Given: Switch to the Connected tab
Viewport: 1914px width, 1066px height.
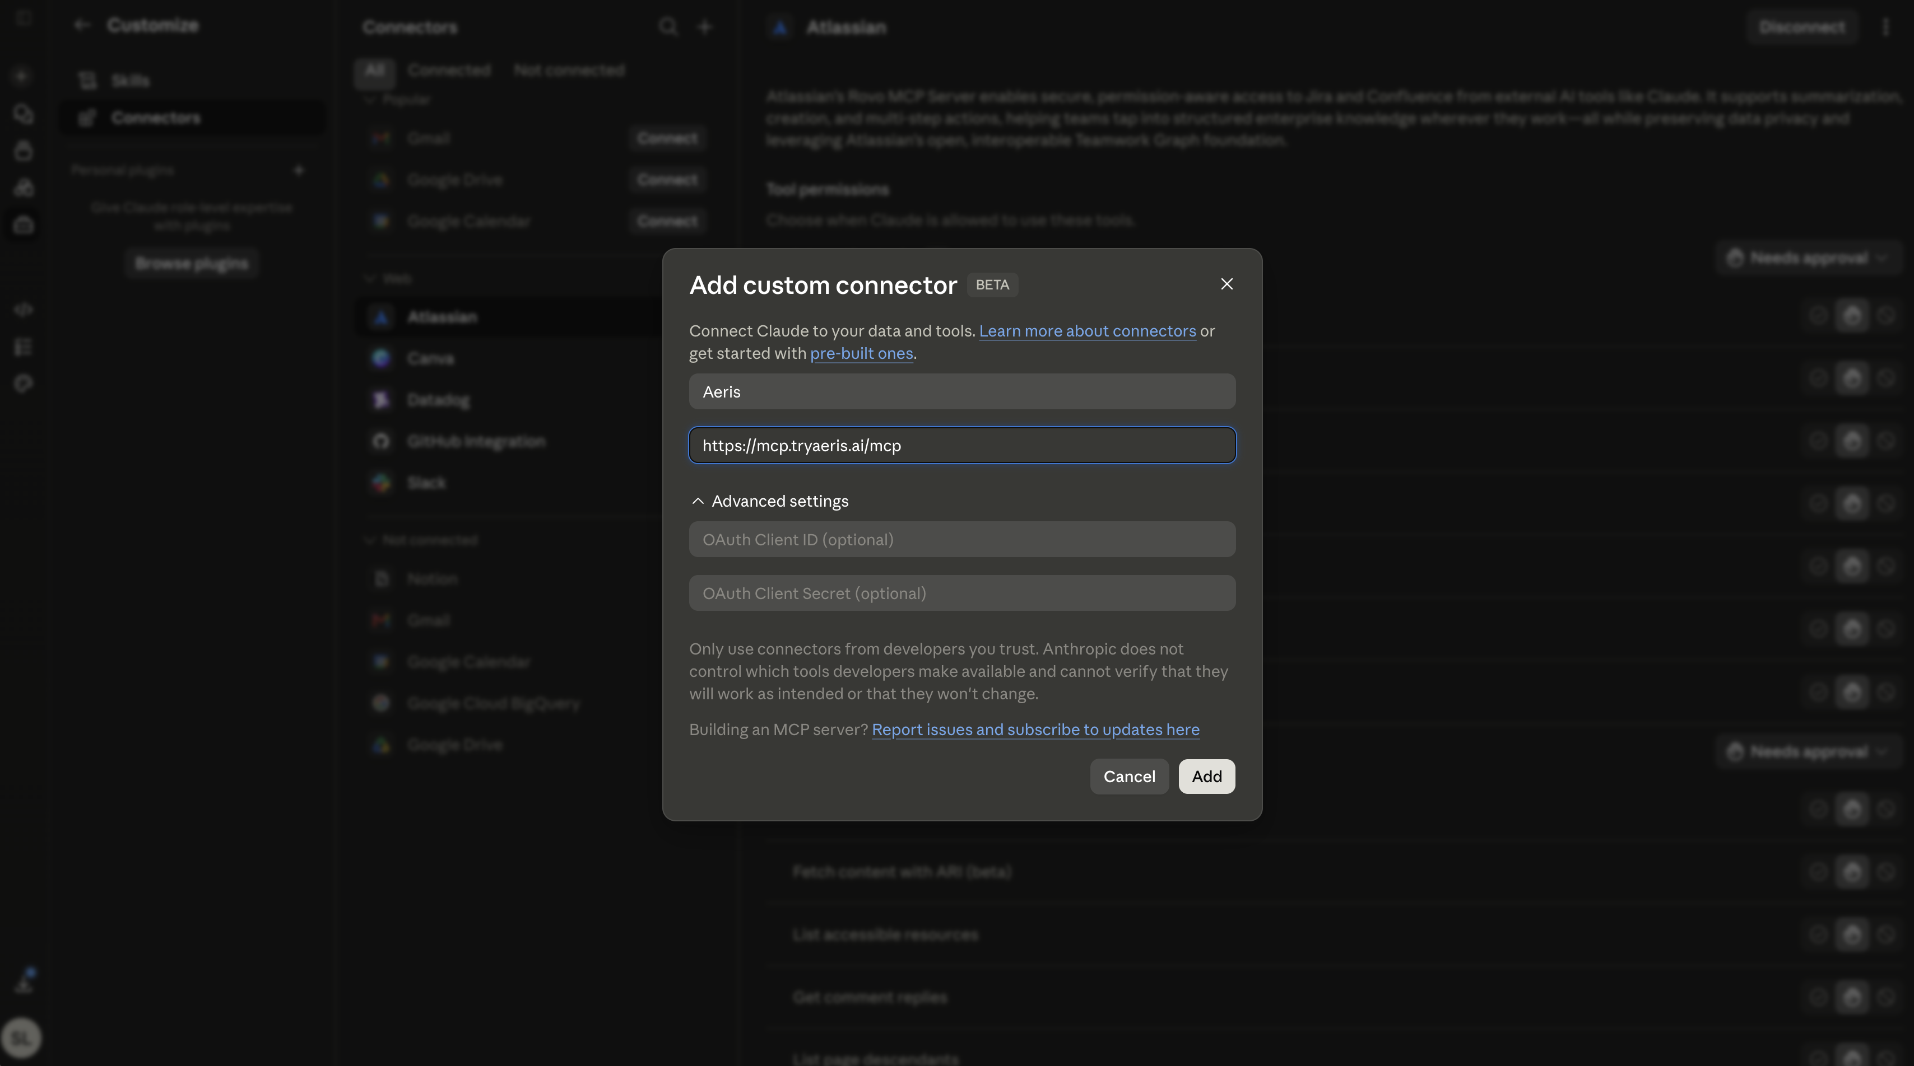Looking at the screenshot, I should (449, 71).
